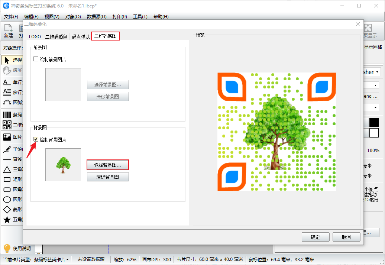Switch to the 二维码颜色 tab
The width and height of the screenshot is (385, 265).
pyautogui.click(x=56, y=36)
